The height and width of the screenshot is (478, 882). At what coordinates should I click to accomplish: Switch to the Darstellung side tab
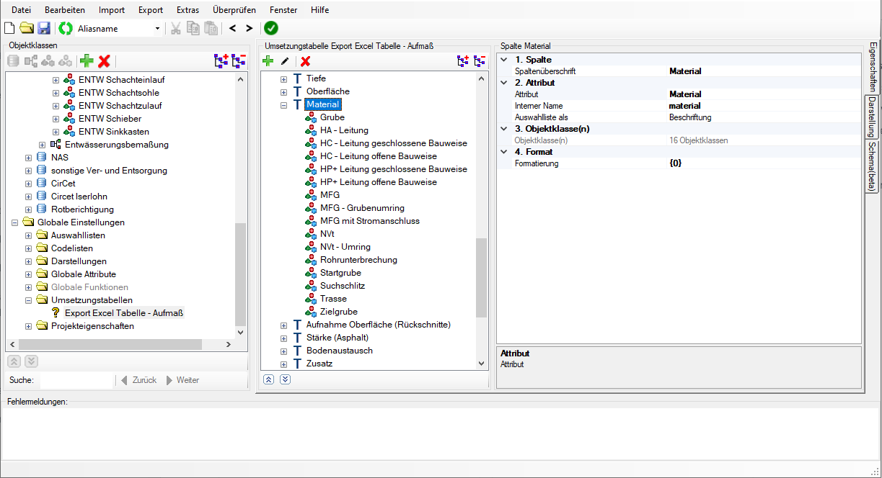tap(872, 117)
